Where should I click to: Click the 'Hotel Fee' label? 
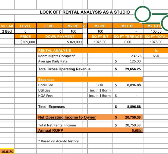point(46,85)
